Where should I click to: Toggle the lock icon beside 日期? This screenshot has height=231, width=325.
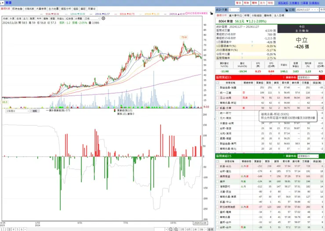(x=286, y=10)
